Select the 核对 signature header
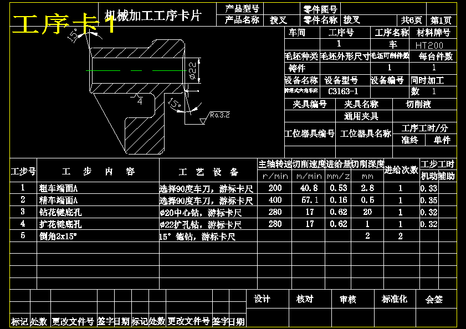Screen dimensions: 466x329 tap(305, 299)
